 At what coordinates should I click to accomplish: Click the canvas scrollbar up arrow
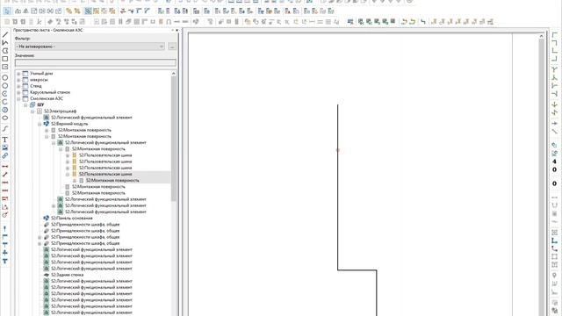coord(541,36)
